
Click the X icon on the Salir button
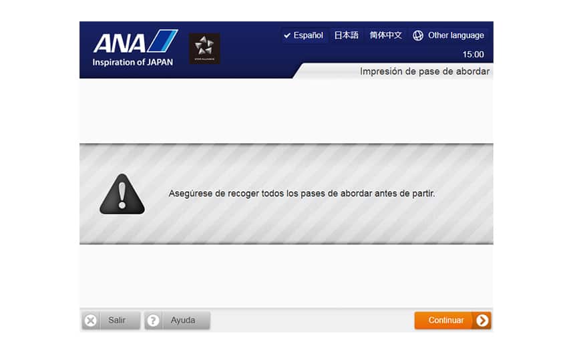[91, 321]
